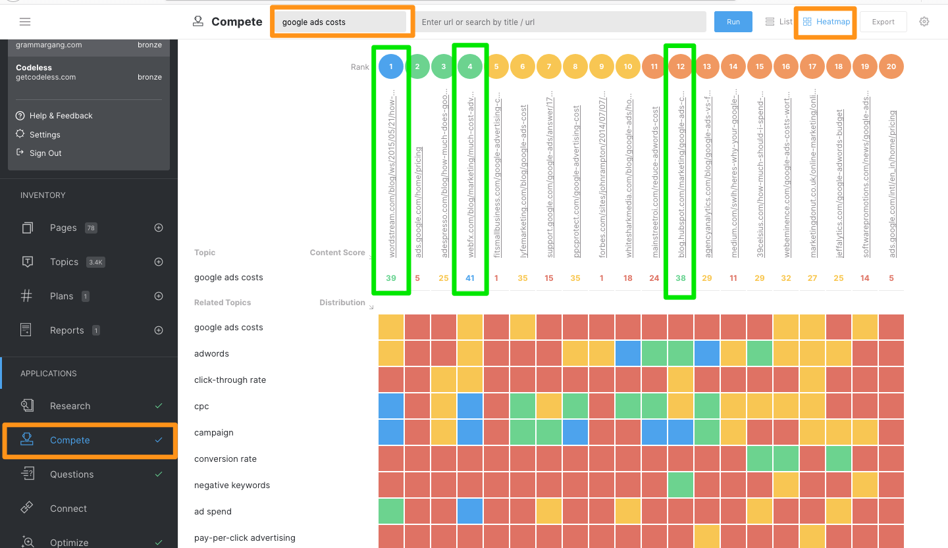Image resolution: width=948 pixels, height=548 pixels.
Task: Click the blue Run button
Action: point(733,22)
